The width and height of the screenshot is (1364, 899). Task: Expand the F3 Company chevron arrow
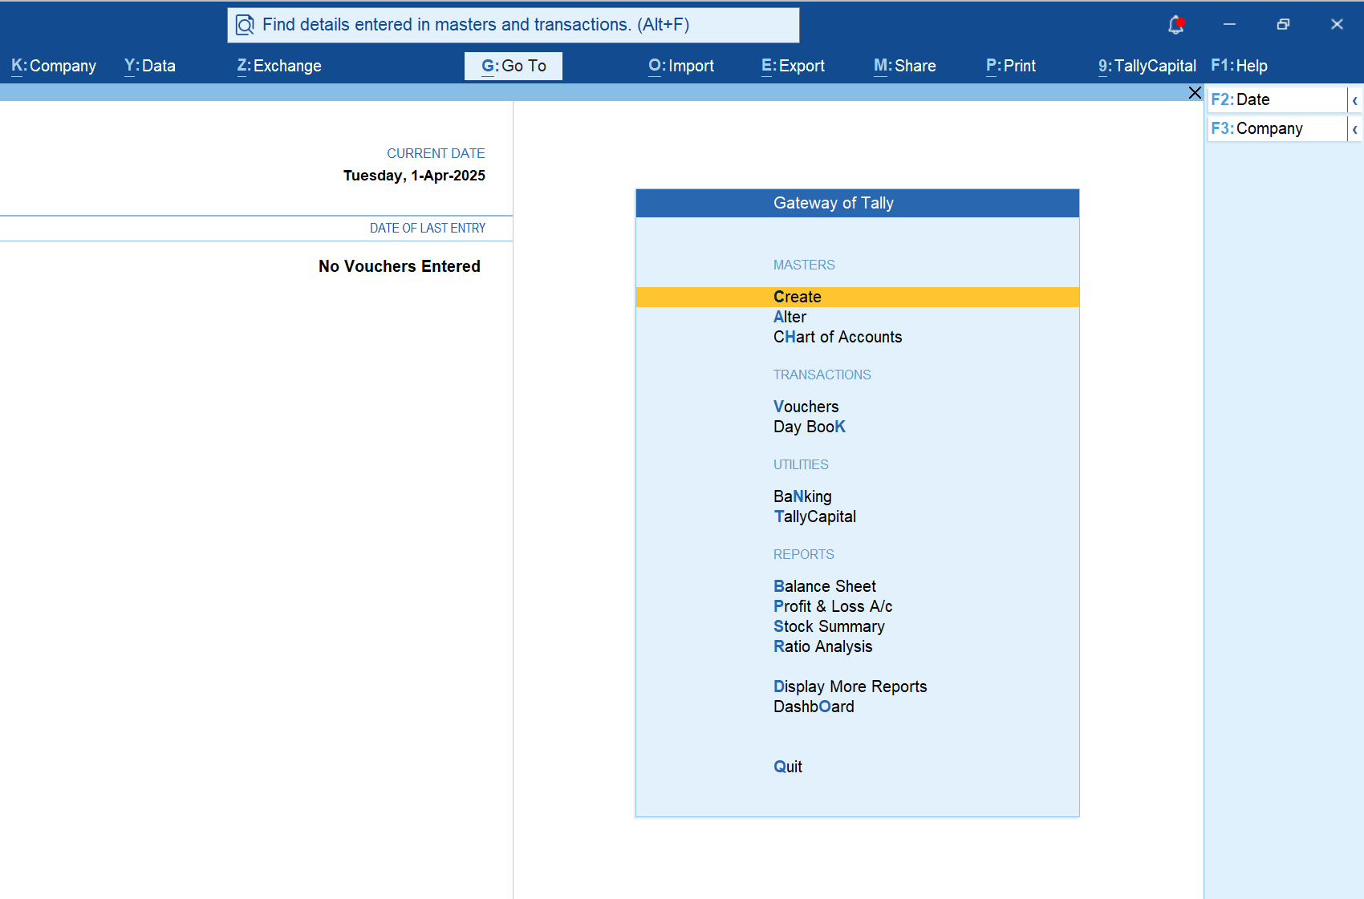point(1354,129)
